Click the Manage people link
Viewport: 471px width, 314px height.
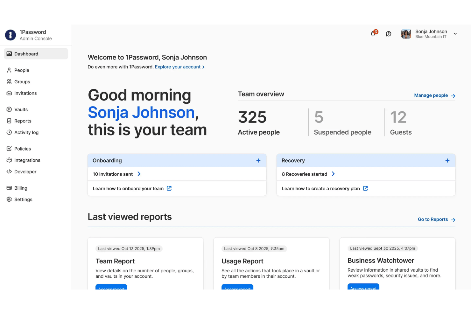coord(431,95)
